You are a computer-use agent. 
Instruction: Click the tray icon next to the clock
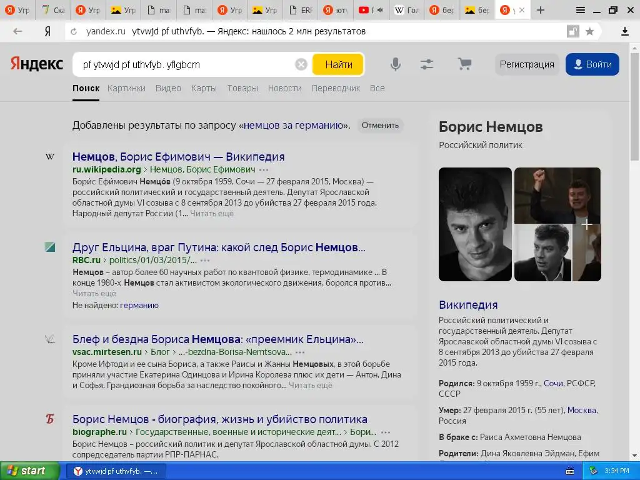click(594, 471)
